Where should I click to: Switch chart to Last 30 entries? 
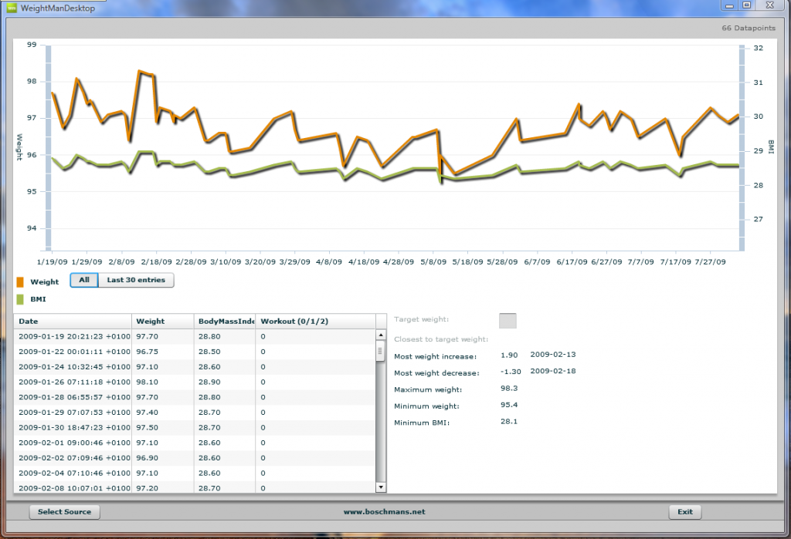coord(136,280)
